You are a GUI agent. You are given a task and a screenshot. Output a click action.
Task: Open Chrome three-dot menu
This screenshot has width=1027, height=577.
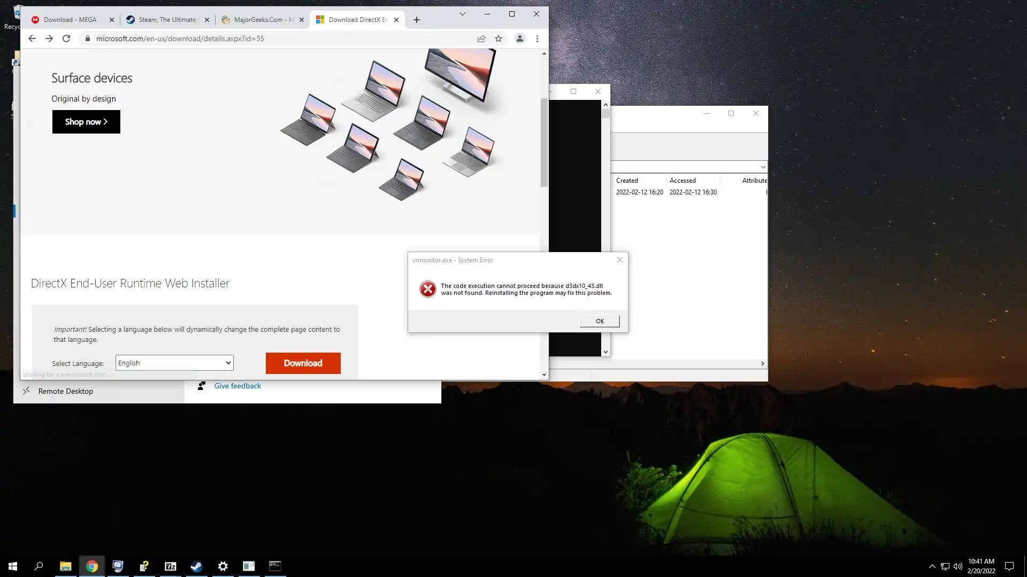(x=537, y=38)
